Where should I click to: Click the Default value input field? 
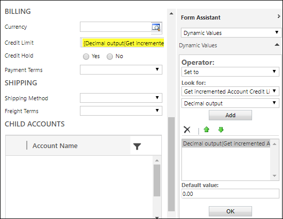tap(230, 194)
